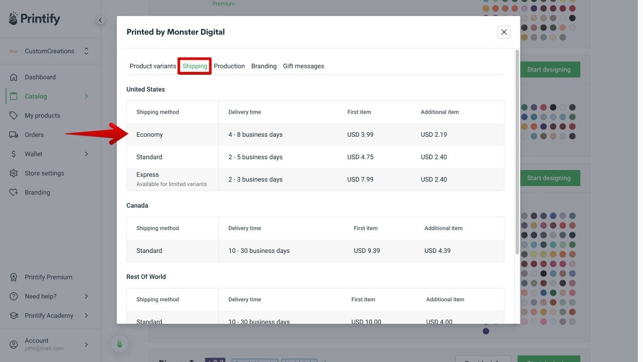Go to My products
The height and width of the screenshot is (362, 643).
point(42,116)
